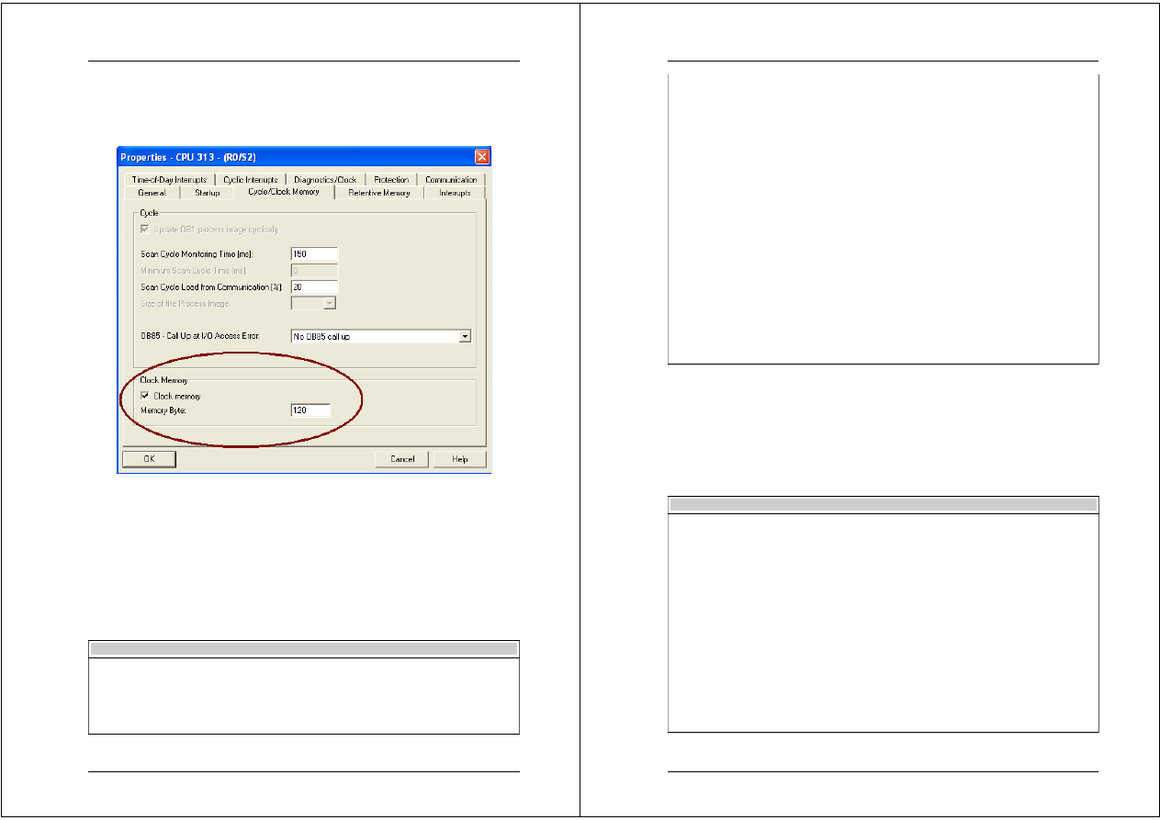Go to the Diagnostics/Clock tab

(x=325, y=180)
